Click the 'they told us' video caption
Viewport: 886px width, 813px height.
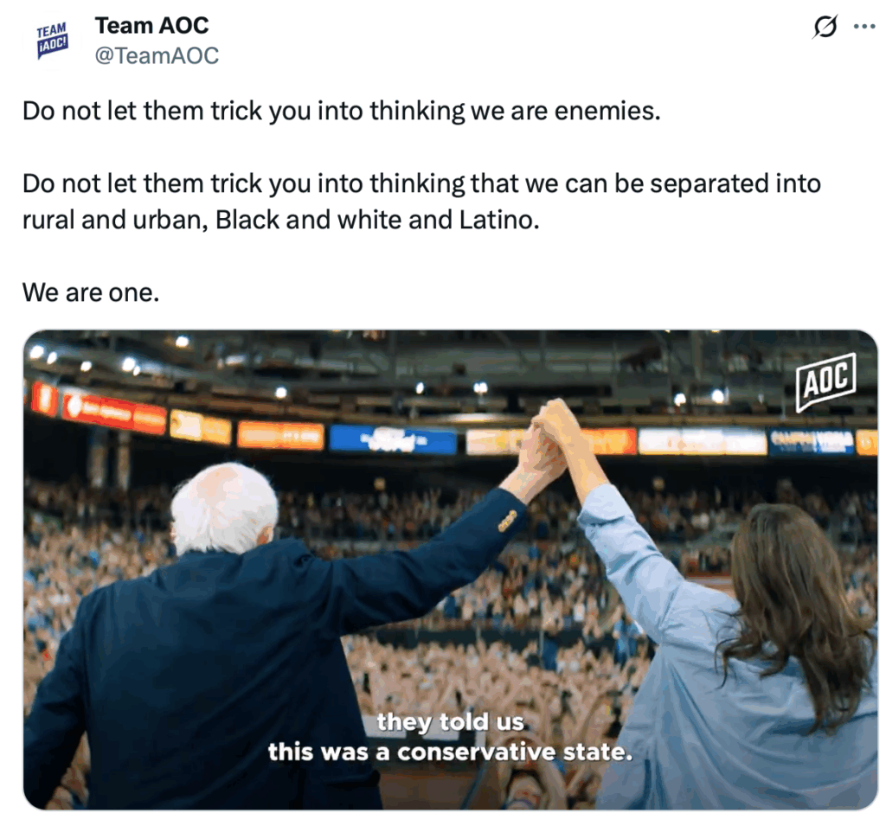tap(450, 721)
